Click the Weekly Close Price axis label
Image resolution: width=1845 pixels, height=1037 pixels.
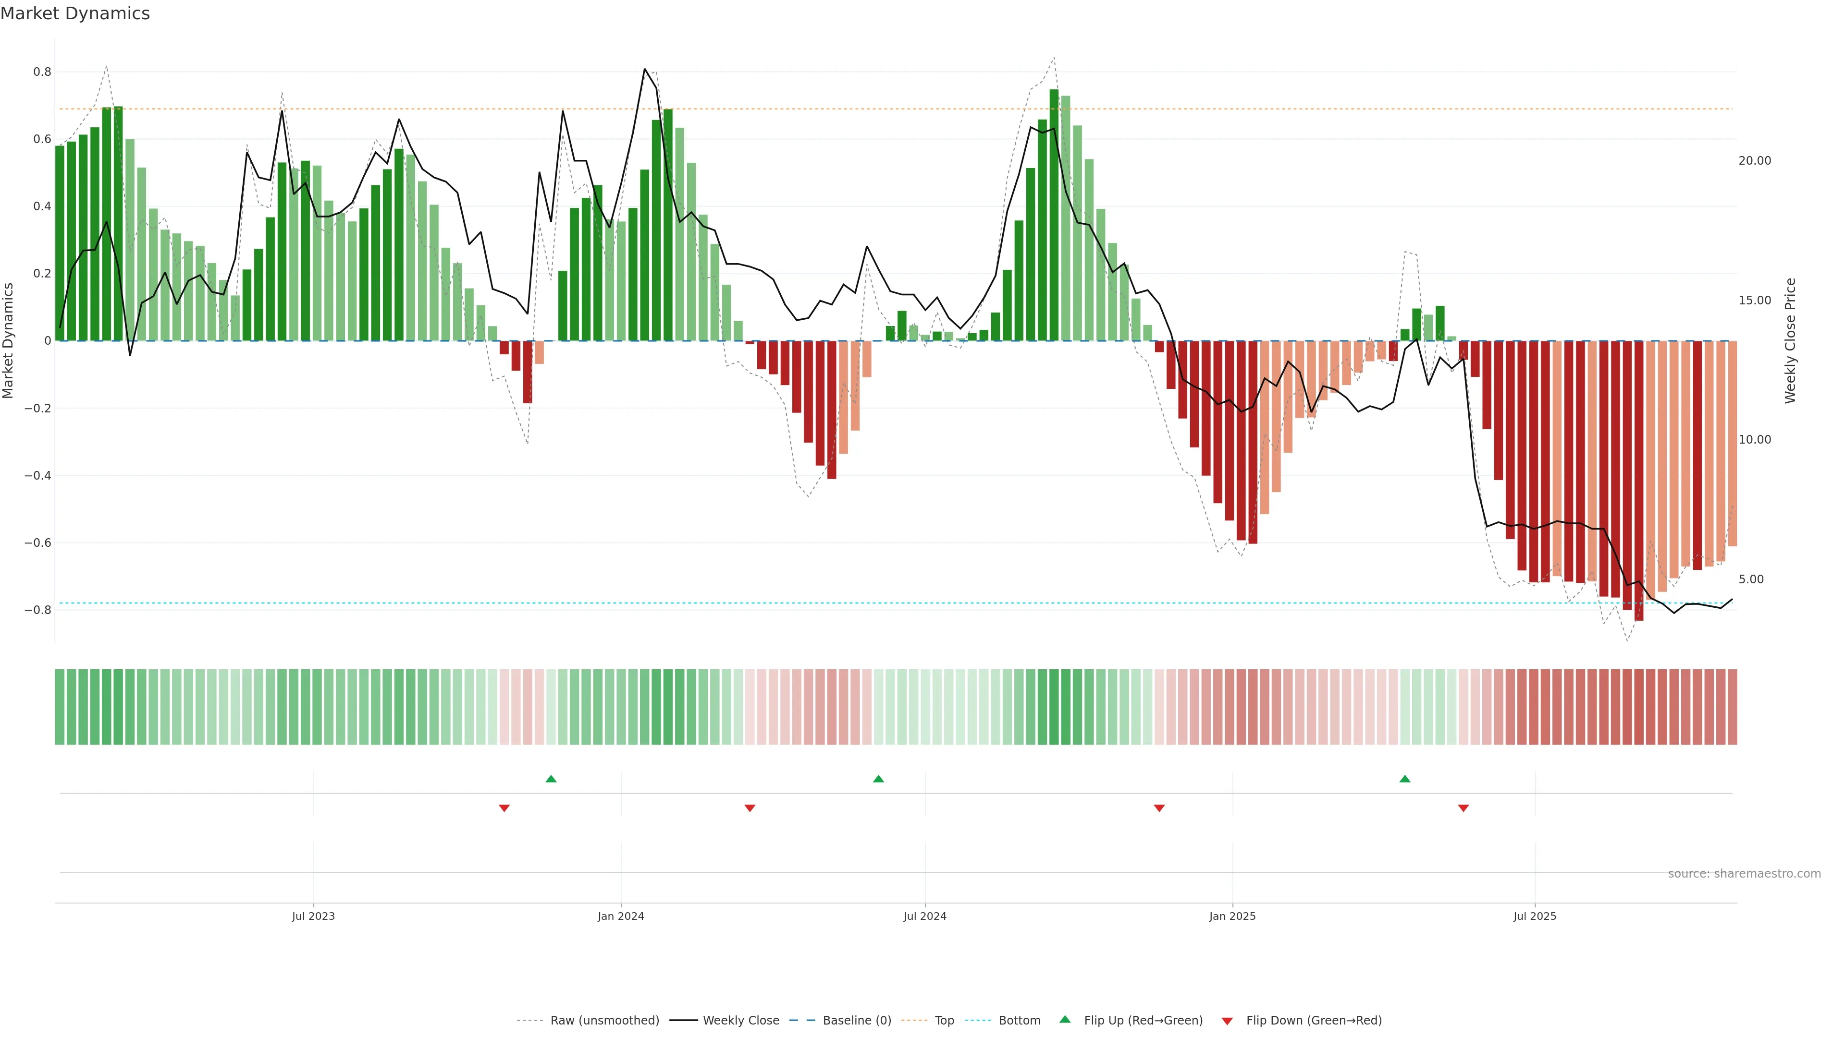coord(1790,341)
